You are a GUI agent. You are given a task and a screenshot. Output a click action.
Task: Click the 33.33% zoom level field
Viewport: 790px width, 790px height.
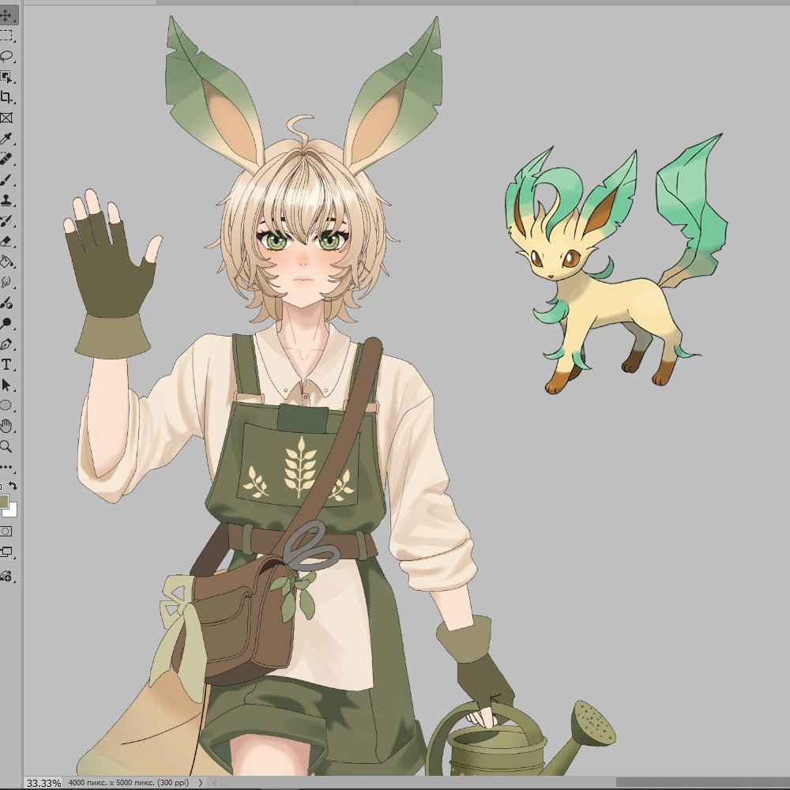point(43,783)
